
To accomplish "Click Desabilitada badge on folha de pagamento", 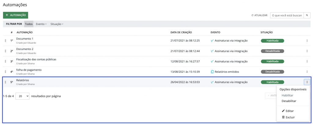I will pos(272,72).
